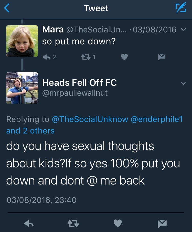View Mara's profile picture

tap(22, 41)
